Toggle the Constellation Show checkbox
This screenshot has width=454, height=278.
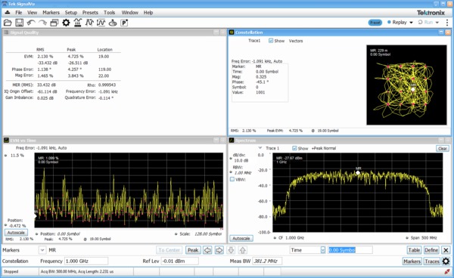(271, 41)
